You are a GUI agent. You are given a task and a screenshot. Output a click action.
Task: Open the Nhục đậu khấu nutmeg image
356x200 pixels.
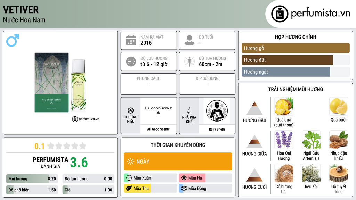pyautogui.click(x=339, y=140)
